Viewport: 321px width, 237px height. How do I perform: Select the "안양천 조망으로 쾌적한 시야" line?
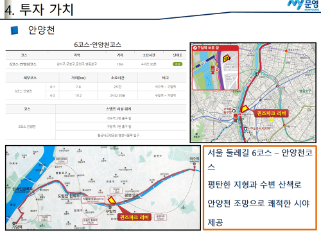click(259, 204)
